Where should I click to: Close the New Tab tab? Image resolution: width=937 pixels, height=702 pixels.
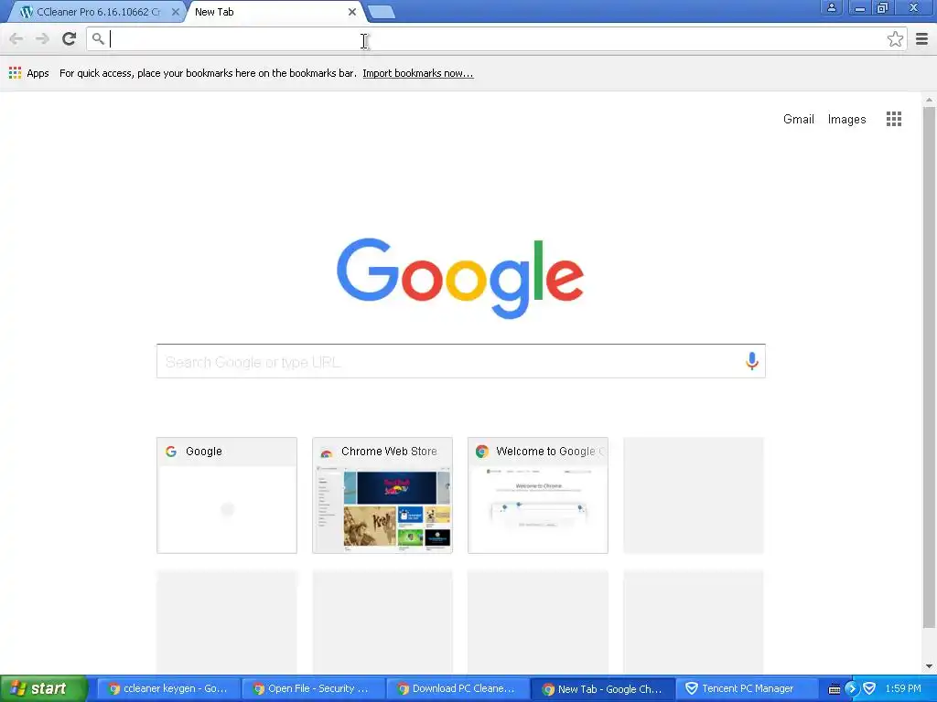[352, 12]
